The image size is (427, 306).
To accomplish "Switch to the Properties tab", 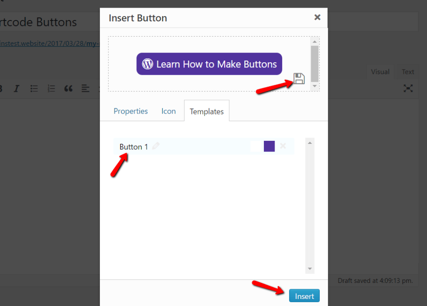I will 130,111.
